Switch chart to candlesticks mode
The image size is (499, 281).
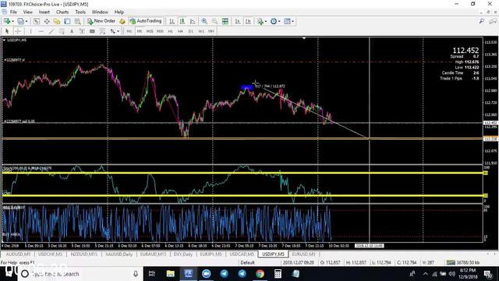[x=182, y=21]
